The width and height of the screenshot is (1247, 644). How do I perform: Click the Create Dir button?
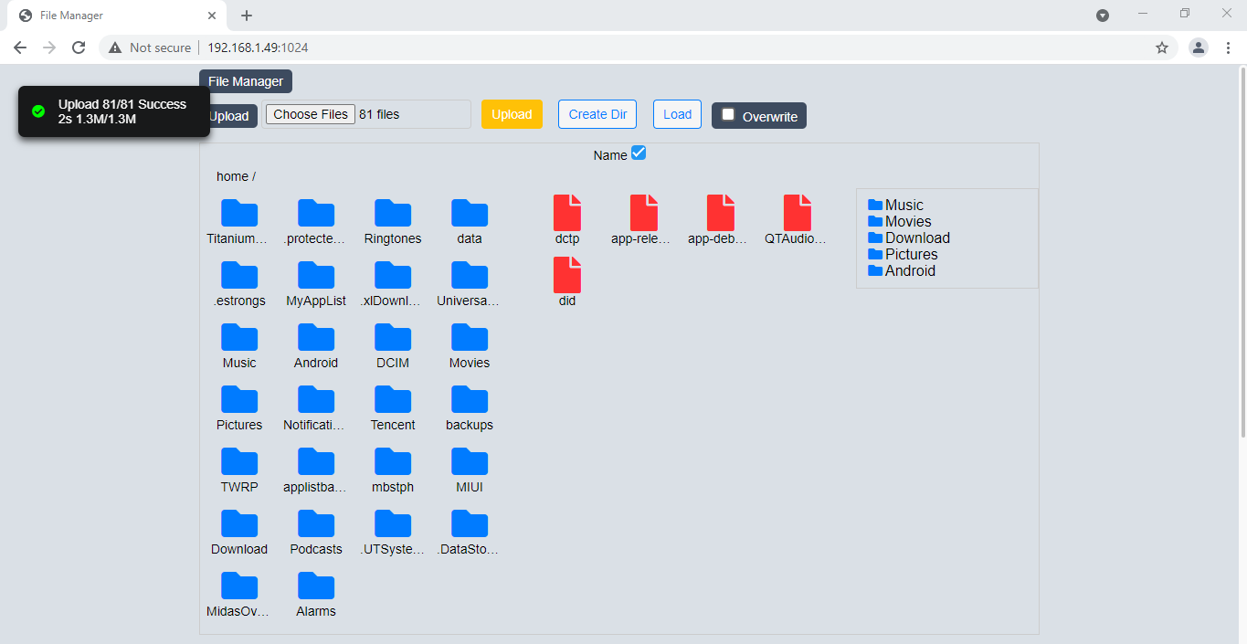pos(597,114)
